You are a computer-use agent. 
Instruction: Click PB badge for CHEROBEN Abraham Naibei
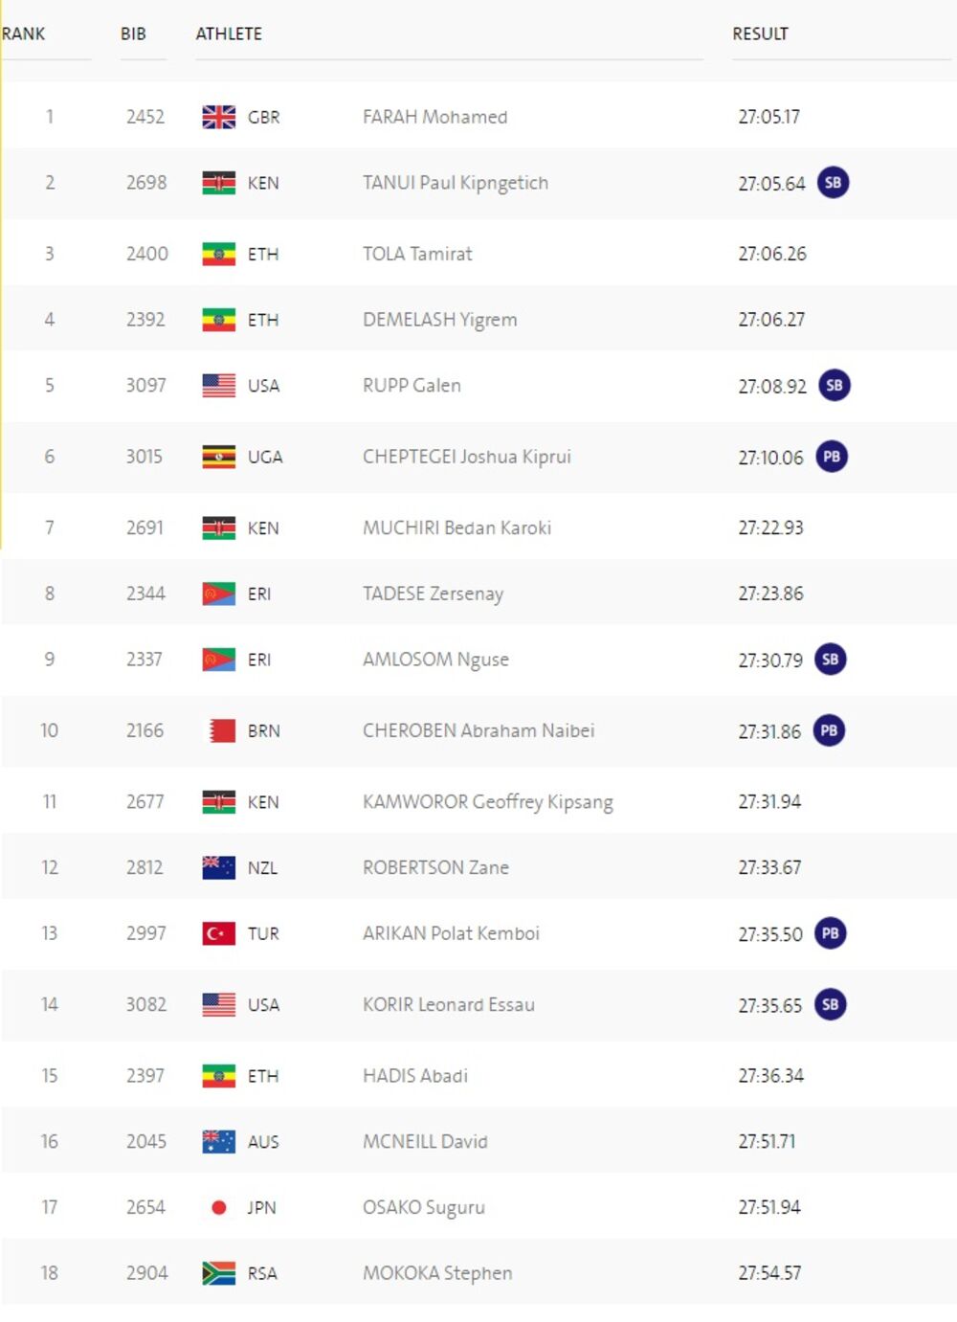pyautogui.click(x=829, y=731)
